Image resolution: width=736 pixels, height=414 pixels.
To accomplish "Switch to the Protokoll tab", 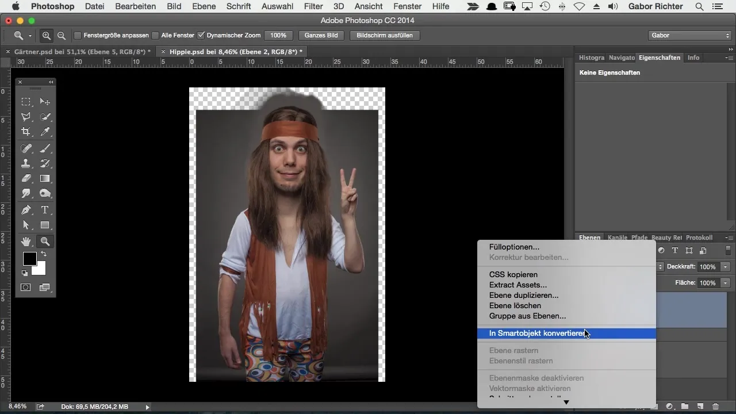I will click(x=699, y=237).
